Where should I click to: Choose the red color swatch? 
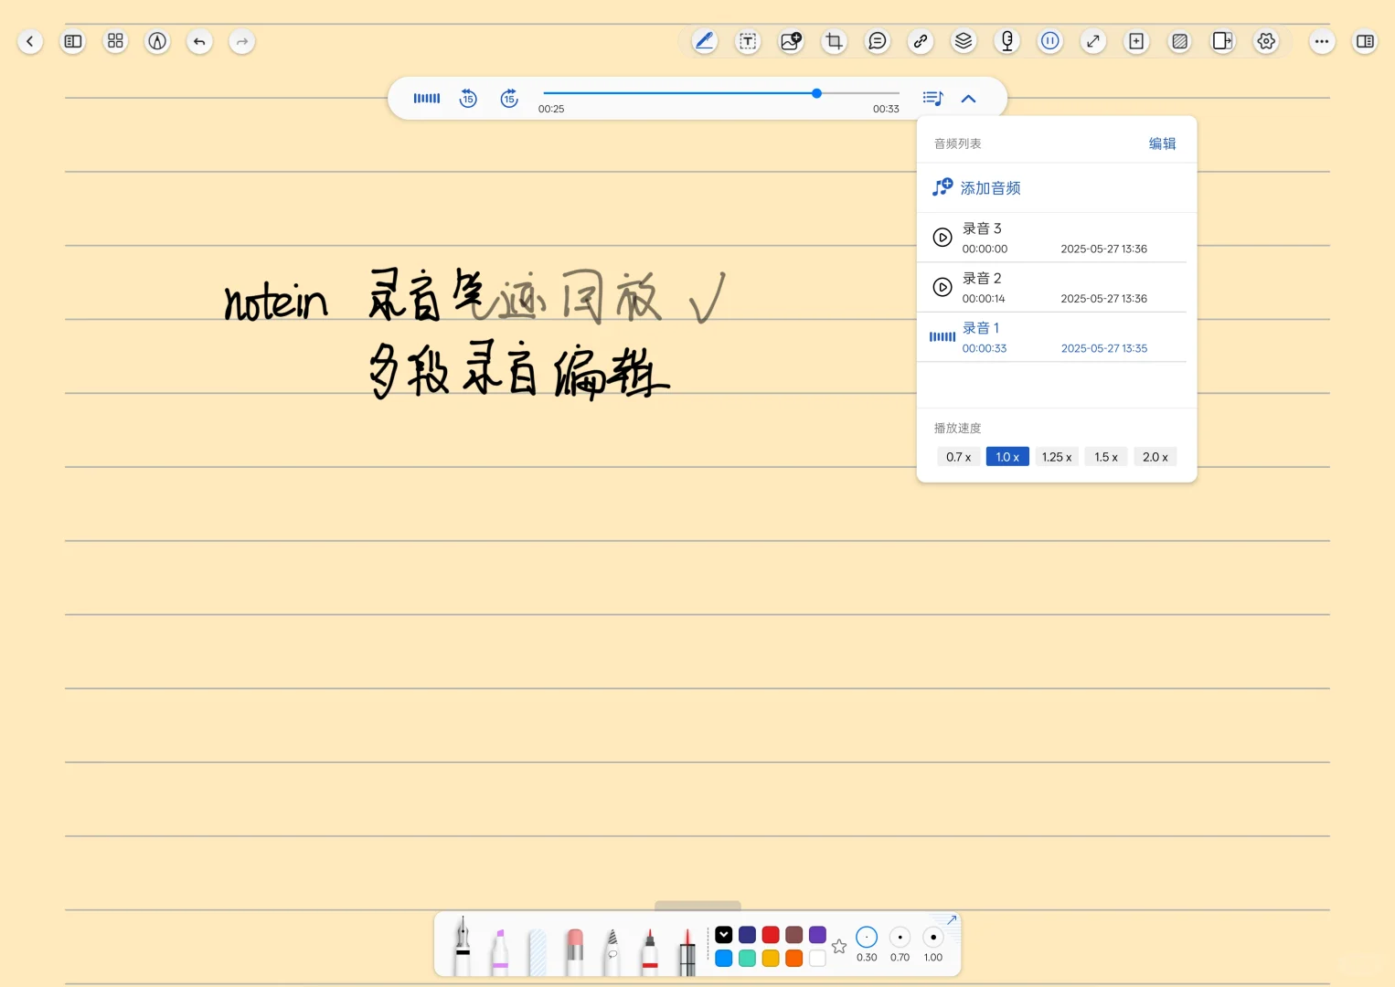(x=771, y=934)
